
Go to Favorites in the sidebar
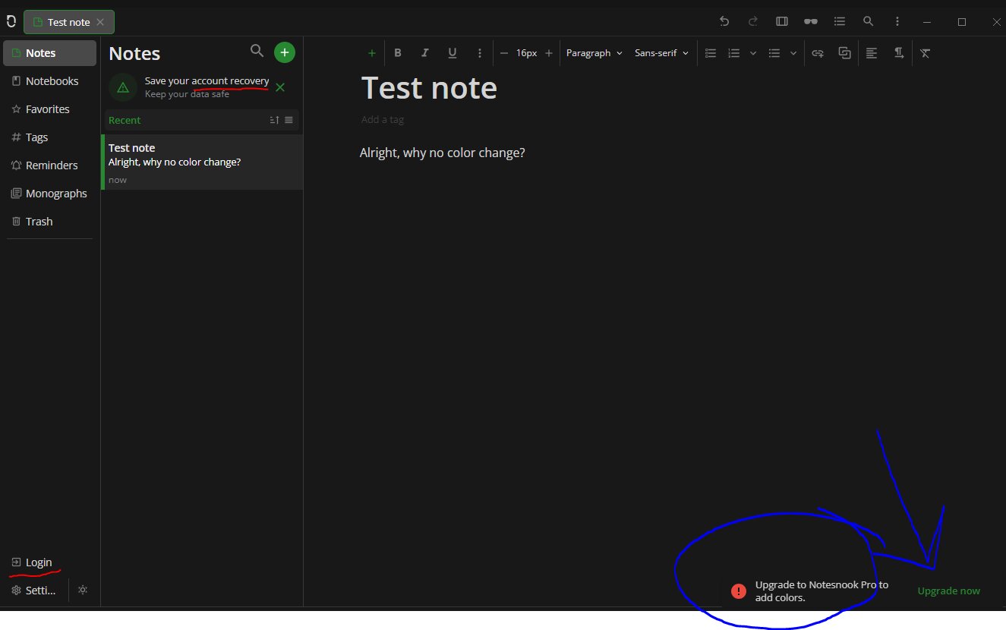[49, 109]
